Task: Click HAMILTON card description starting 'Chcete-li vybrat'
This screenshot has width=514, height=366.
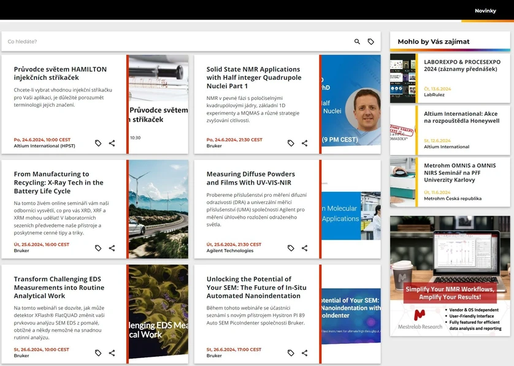Action: [63, 97]
